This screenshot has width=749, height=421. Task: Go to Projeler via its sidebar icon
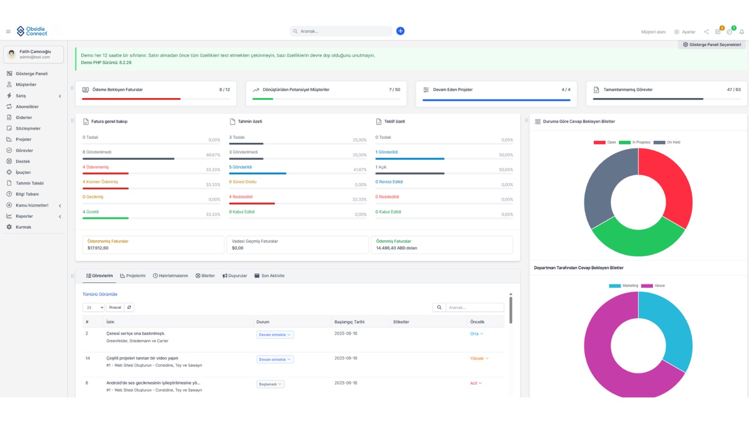[x=9, y=139]
